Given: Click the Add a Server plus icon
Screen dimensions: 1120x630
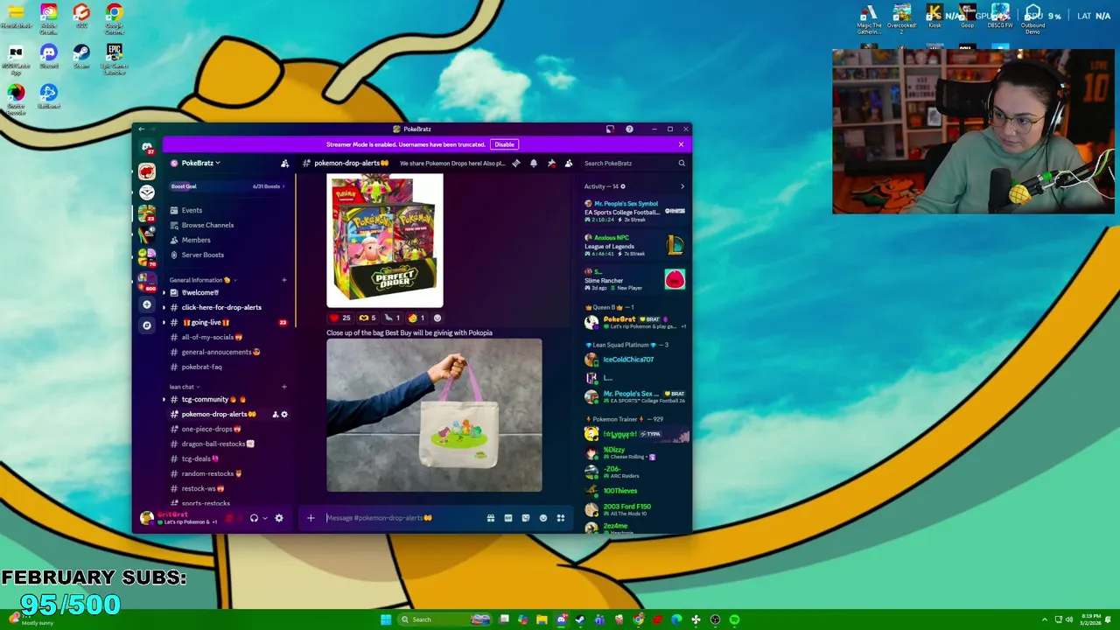Looking at the screenshot, I should (147, 304).
